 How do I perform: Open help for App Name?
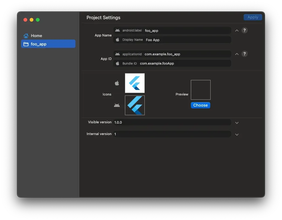244,30
